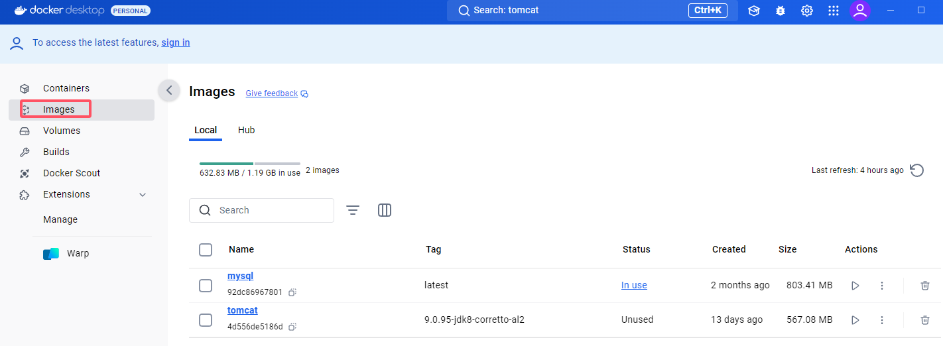Refresh the images list
The width and height of the screenshot is (943, 346).
[x=916, y=170]
